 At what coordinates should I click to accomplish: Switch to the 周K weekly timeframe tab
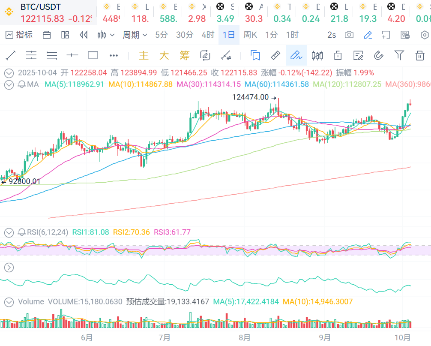[x=250, y=35]
